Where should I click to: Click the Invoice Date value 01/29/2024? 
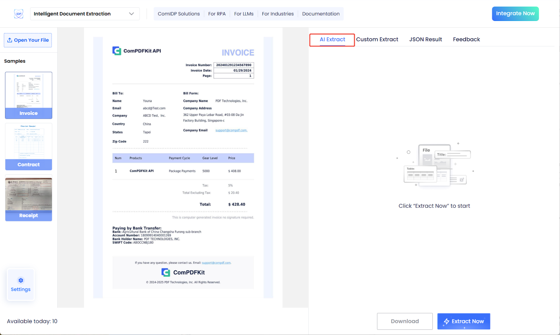[242, 71]
